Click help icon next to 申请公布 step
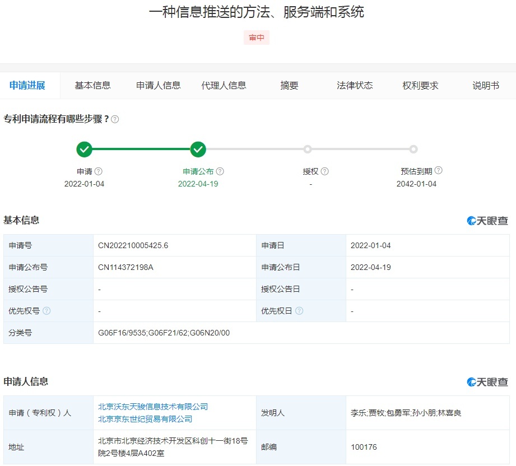 [x=220, y=171]
